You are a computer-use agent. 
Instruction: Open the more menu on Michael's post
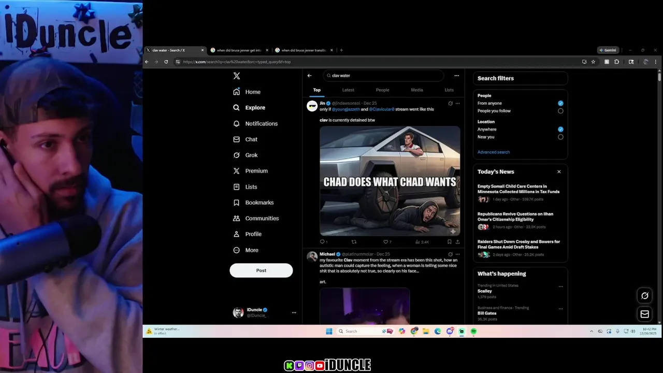pos(457,254)
